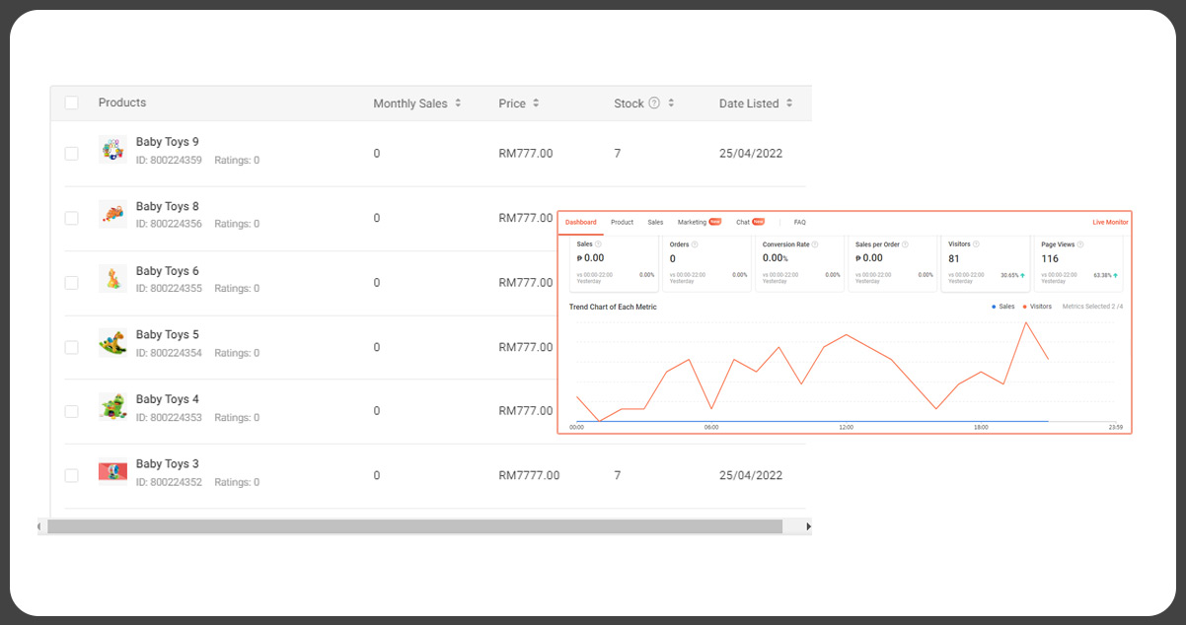The image size is (1186, 625).
Task: Click the Stock column help icon
Action: pyautogui.click(x=653, y=103)
